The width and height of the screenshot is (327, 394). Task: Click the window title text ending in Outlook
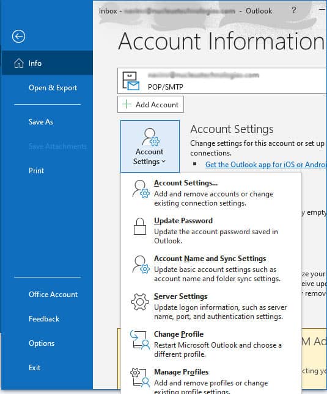[186, 11]
